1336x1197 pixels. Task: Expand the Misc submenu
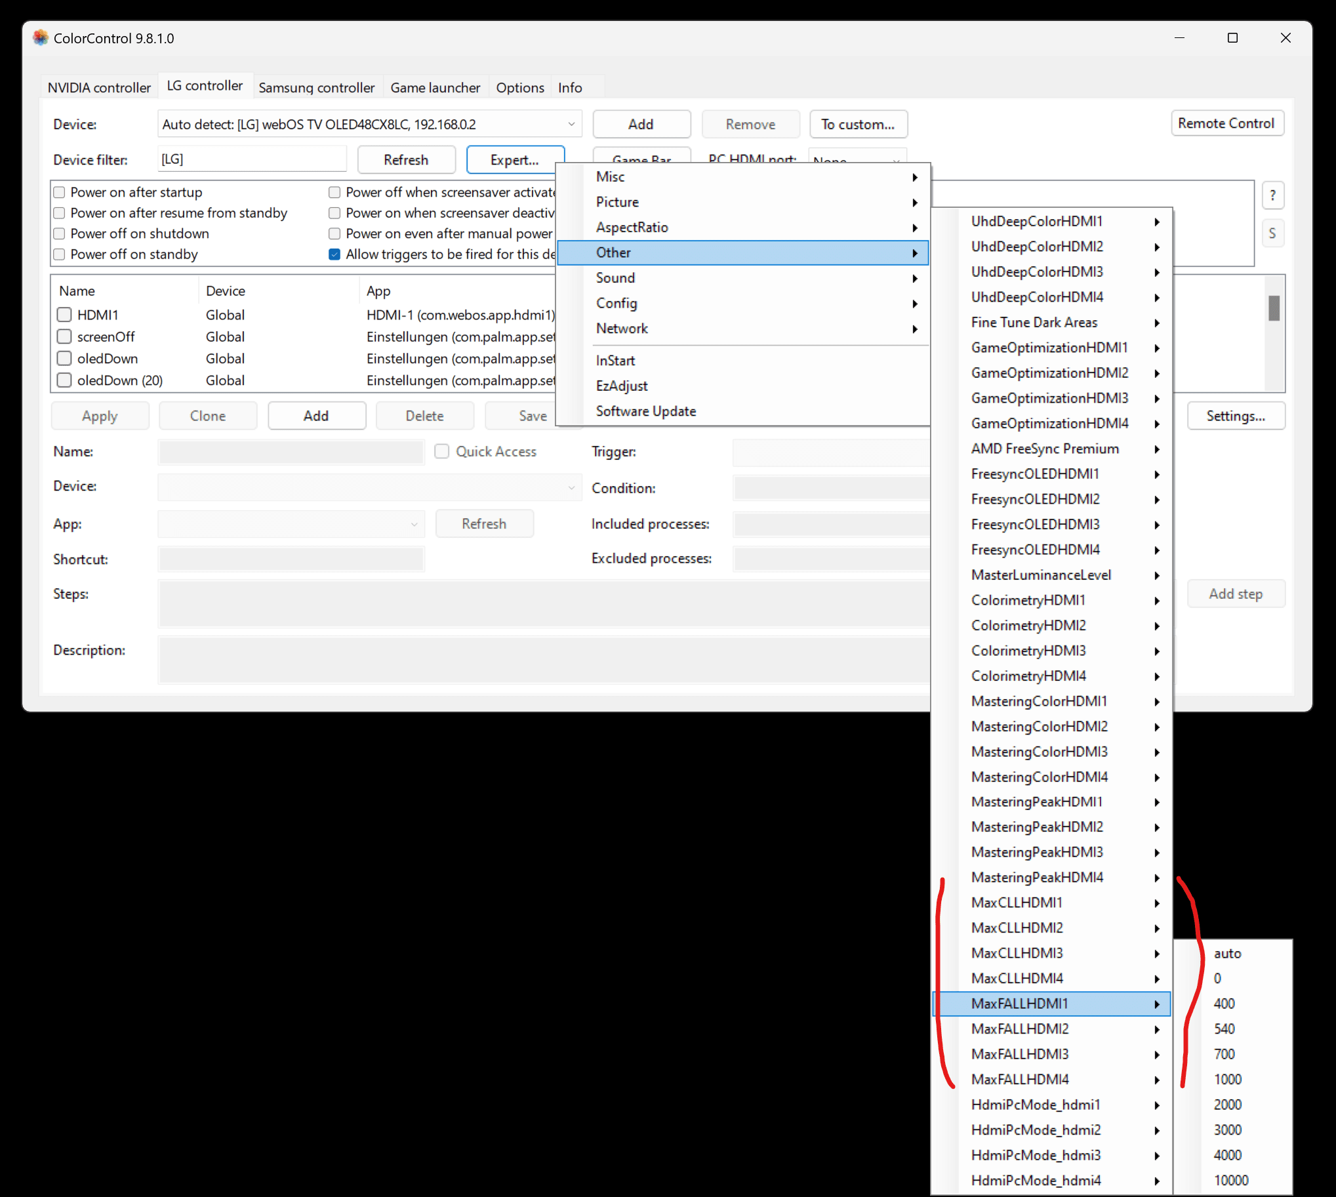[x=743, y=177]
